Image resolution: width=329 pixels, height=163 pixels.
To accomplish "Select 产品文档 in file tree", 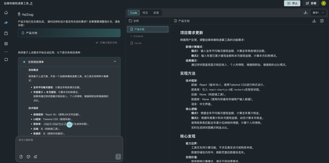I will (148, 29).
